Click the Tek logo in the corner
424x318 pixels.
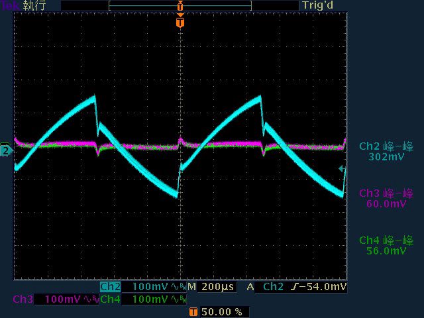(10, 5)
